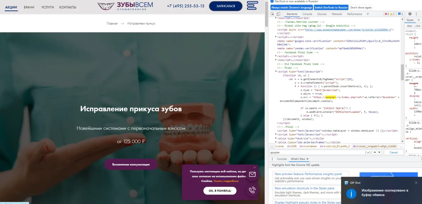Open the Console tab in the main toolbar
This screenshot has width=422, height=204.
tap(307, 14)
